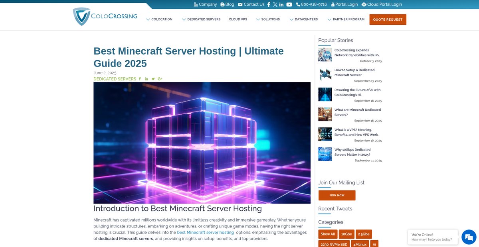Click the article title 'Best Minecraft Server Hosting'

click(x=188, y=57)
